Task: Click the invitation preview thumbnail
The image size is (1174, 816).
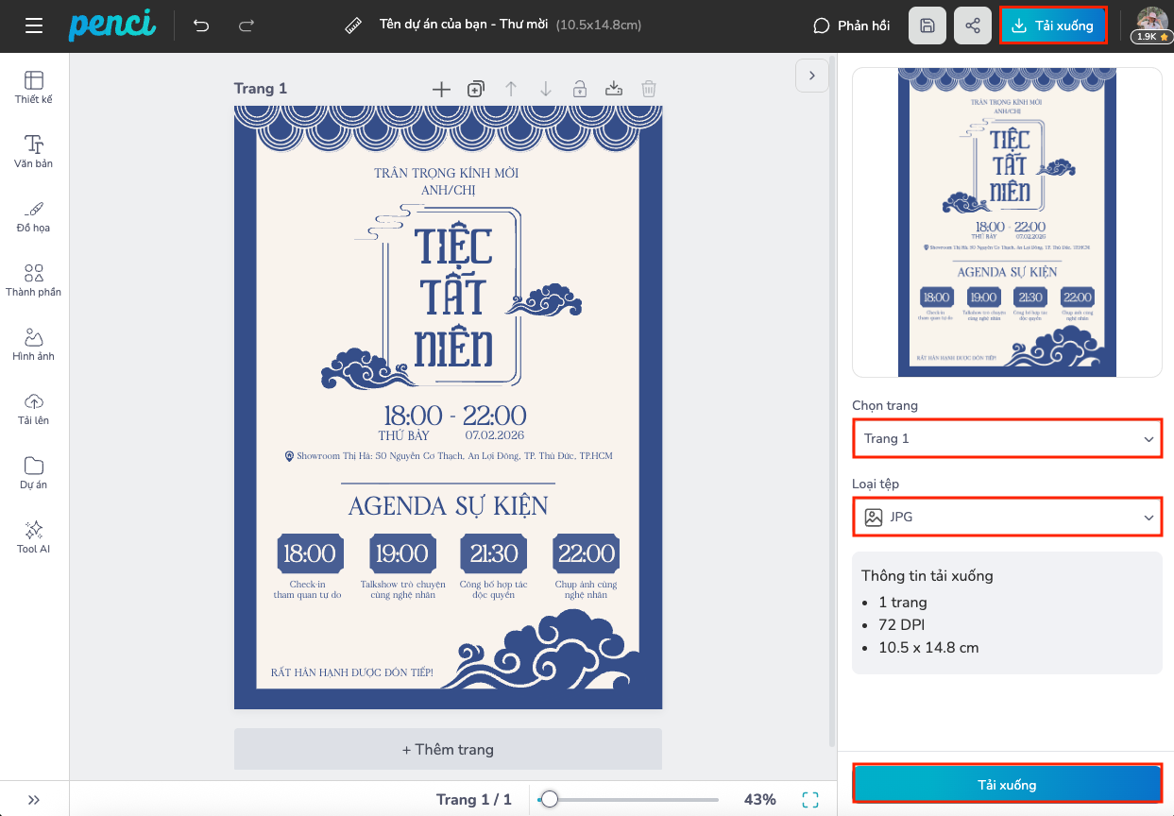Action: [1007, 222]
